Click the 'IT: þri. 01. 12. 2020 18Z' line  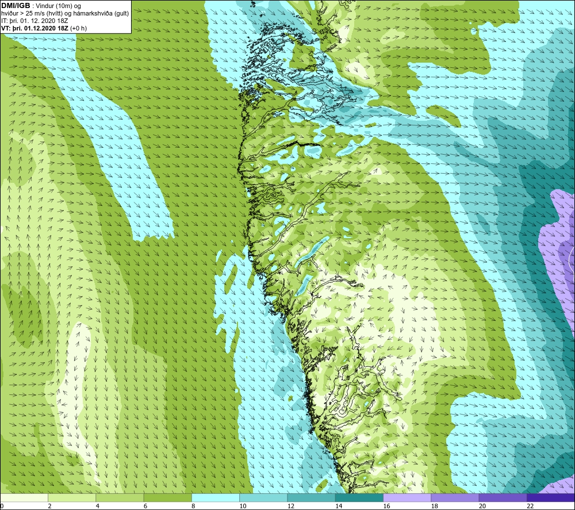[34, 21]
